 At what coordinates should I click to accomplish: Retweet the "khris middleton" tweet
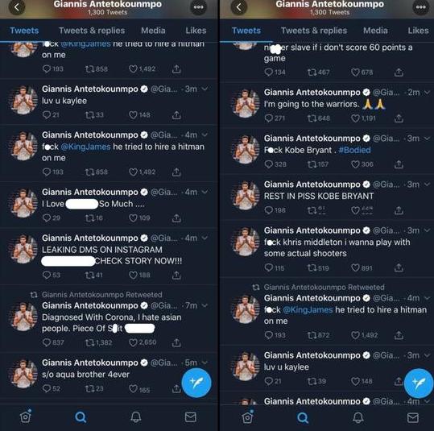pyautogui.click(x=312, y=267)
